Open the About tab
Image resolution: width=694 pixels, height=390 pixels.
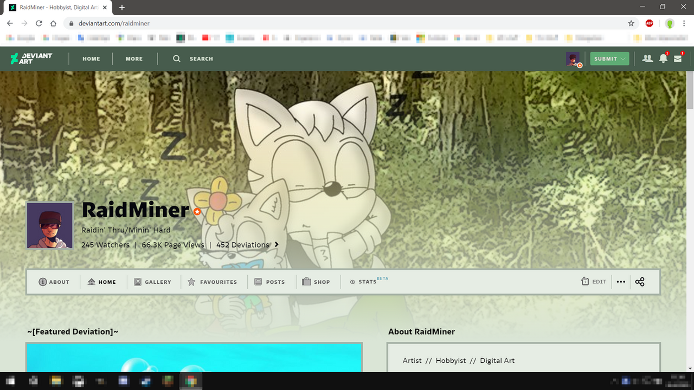[54, 282]
